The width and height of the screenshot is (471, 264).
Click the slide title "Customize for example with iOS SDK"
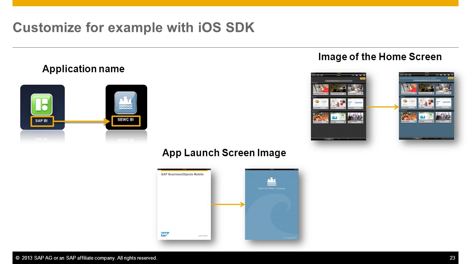pyautogui.click(x=134, y=27)
